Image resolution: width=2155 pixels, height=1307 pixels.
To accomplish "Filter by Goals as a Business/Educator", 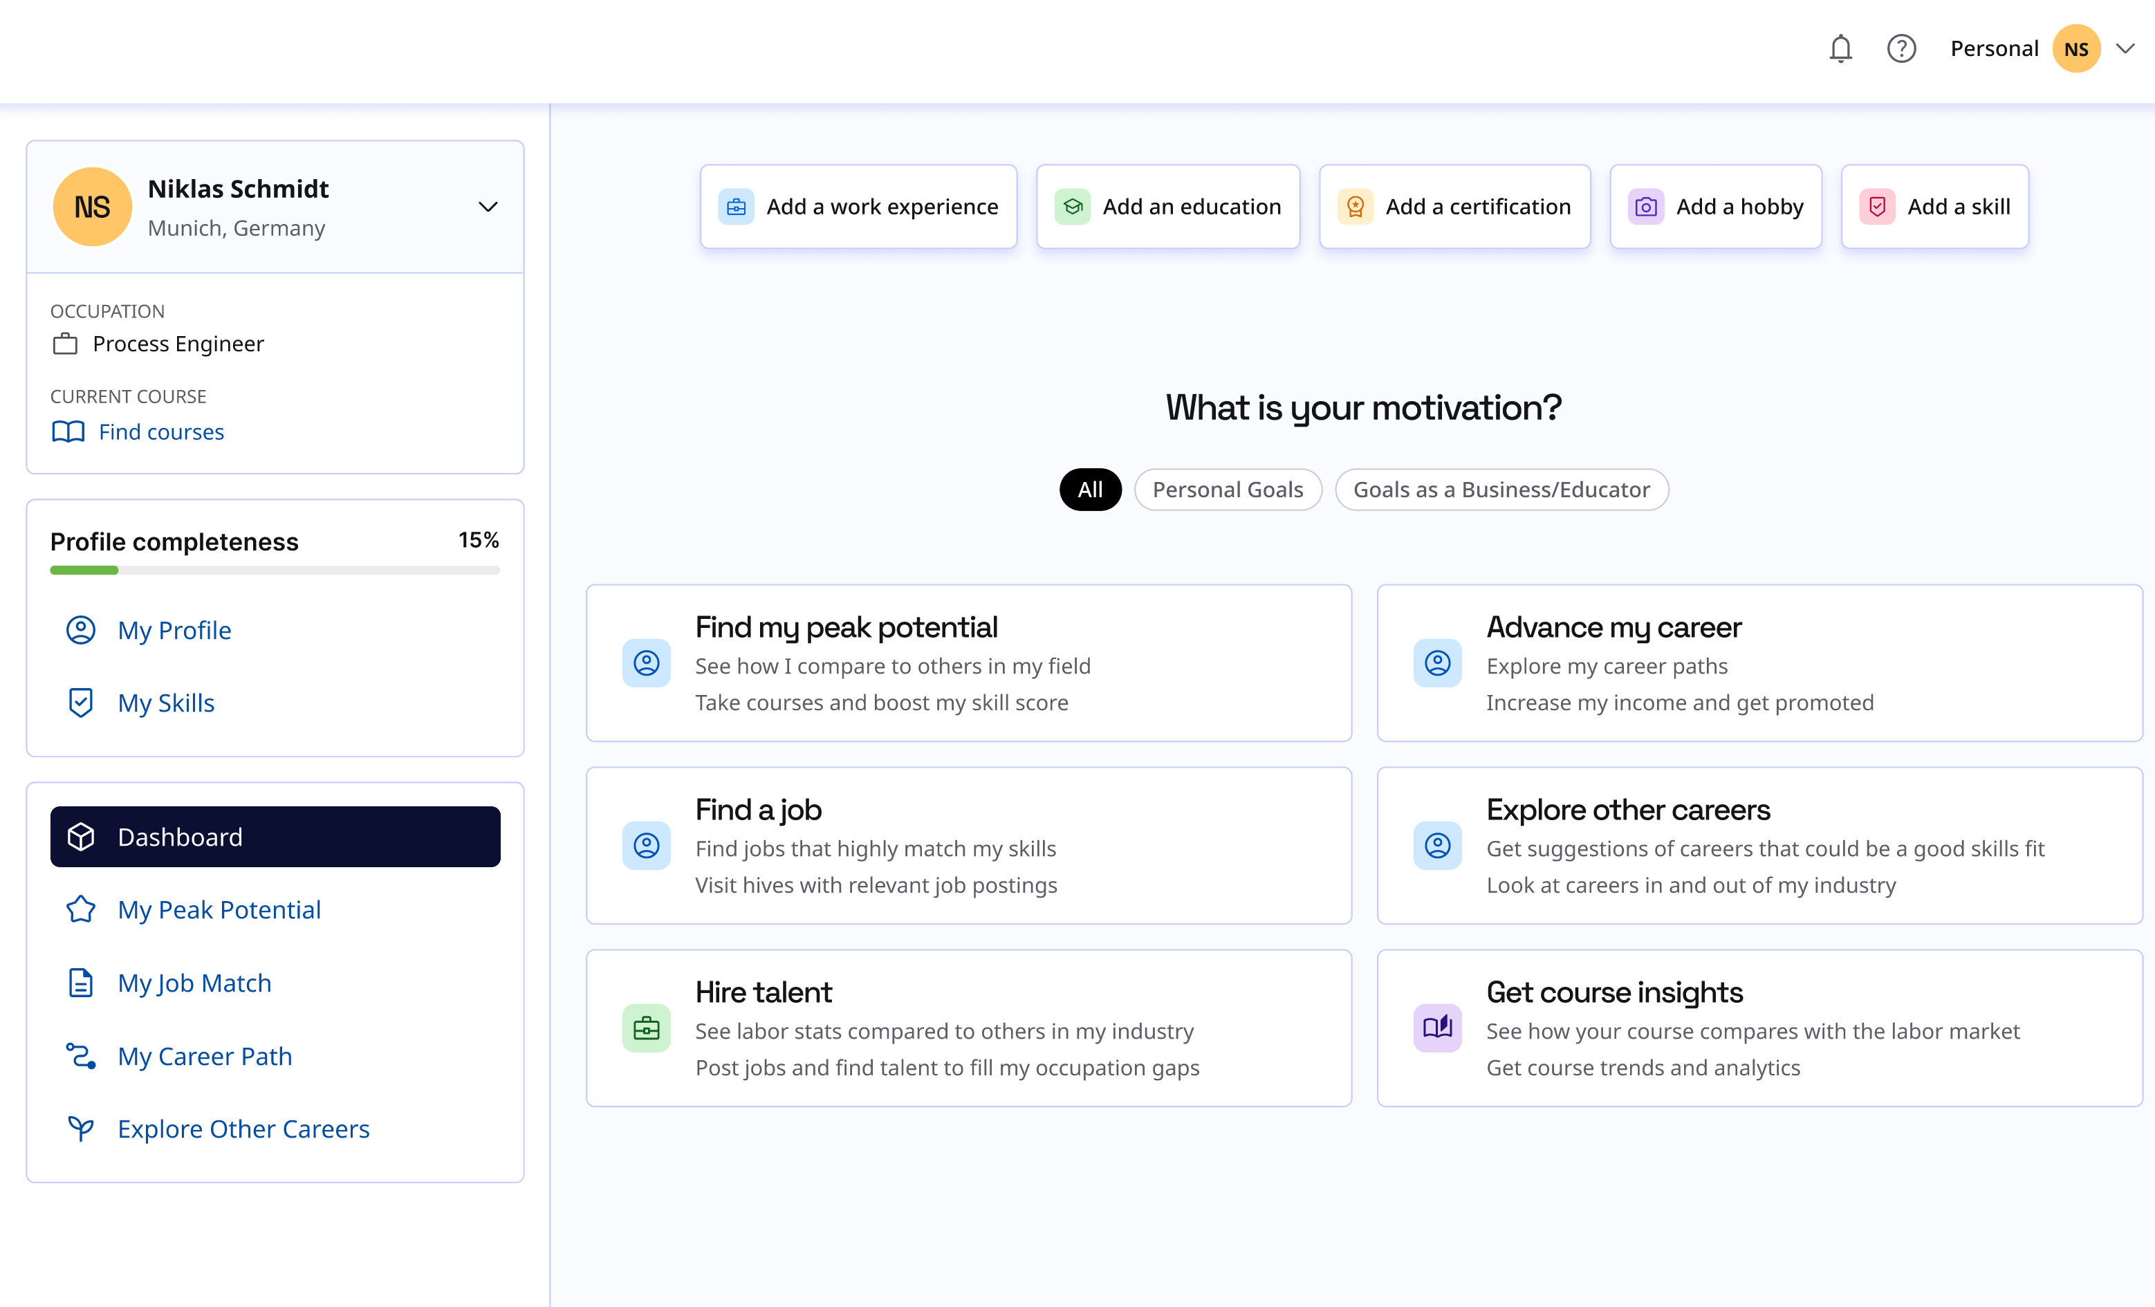I will click(x=1501, y=490).
